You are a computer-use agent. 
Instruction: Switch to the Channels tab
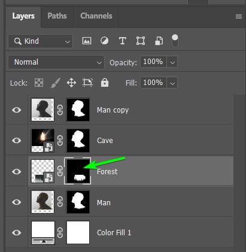[96, 16]
